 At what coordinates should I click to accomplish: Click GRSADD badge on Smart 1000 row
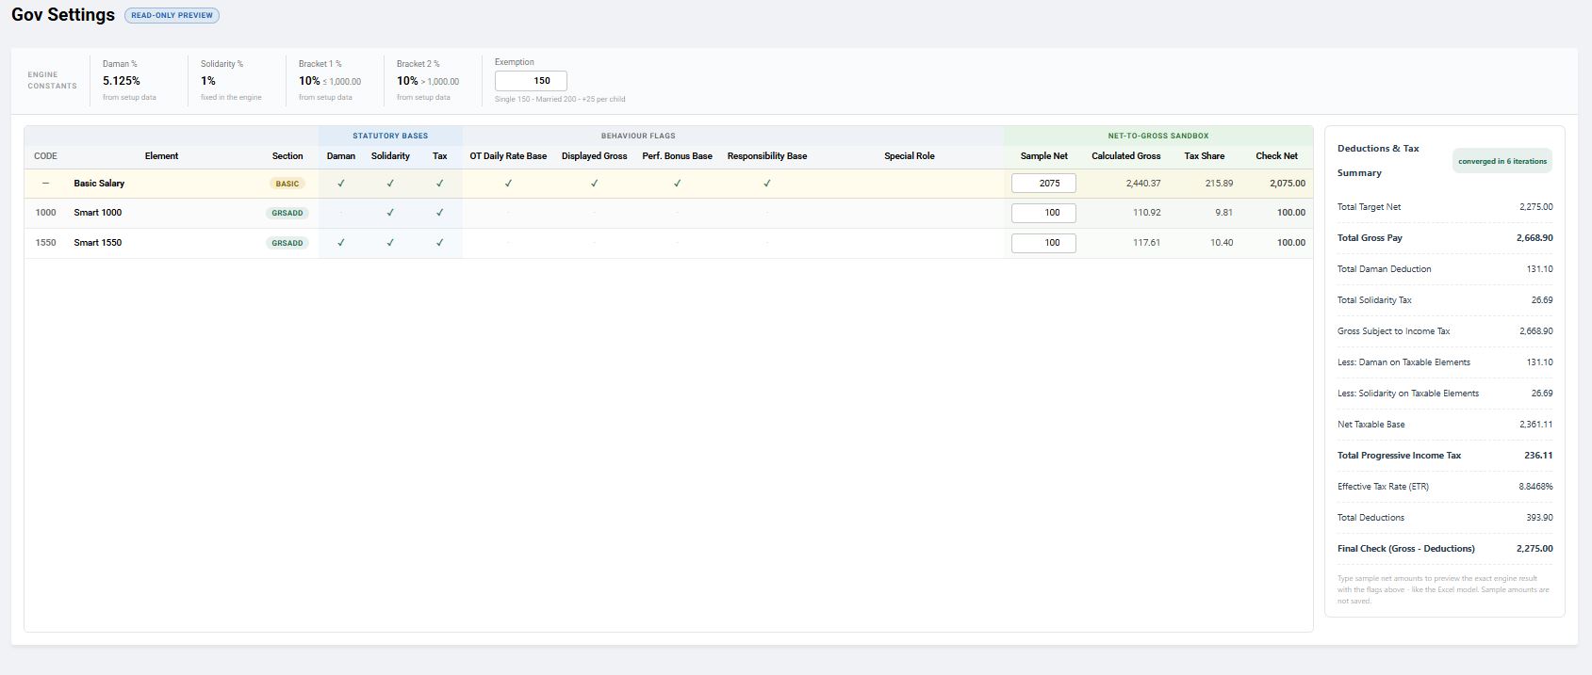point(287,213)
